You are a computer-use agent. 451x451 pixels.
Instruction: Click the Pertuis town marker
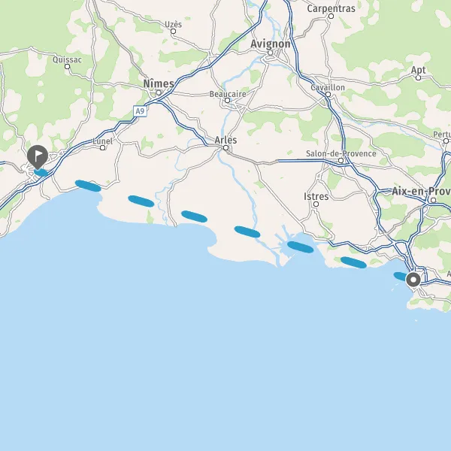446,141
